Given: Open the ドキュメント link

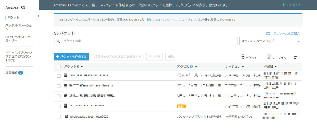Looking at the screenshot, I should pos(292,5).
